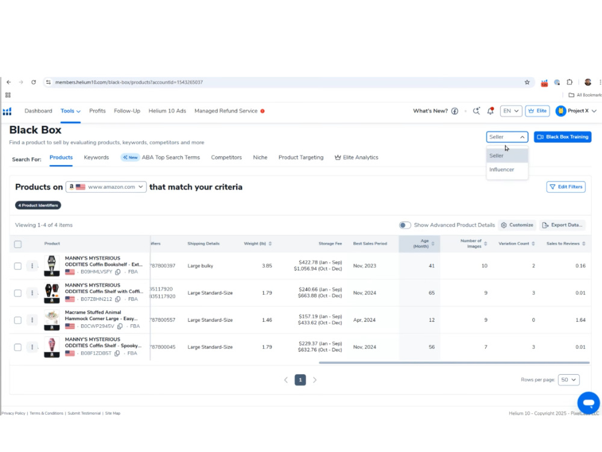Viewport: 602px width, 452px height.
Task: Click the browser forward arrow
Action: pyautogui.click(x=21, y=82)
